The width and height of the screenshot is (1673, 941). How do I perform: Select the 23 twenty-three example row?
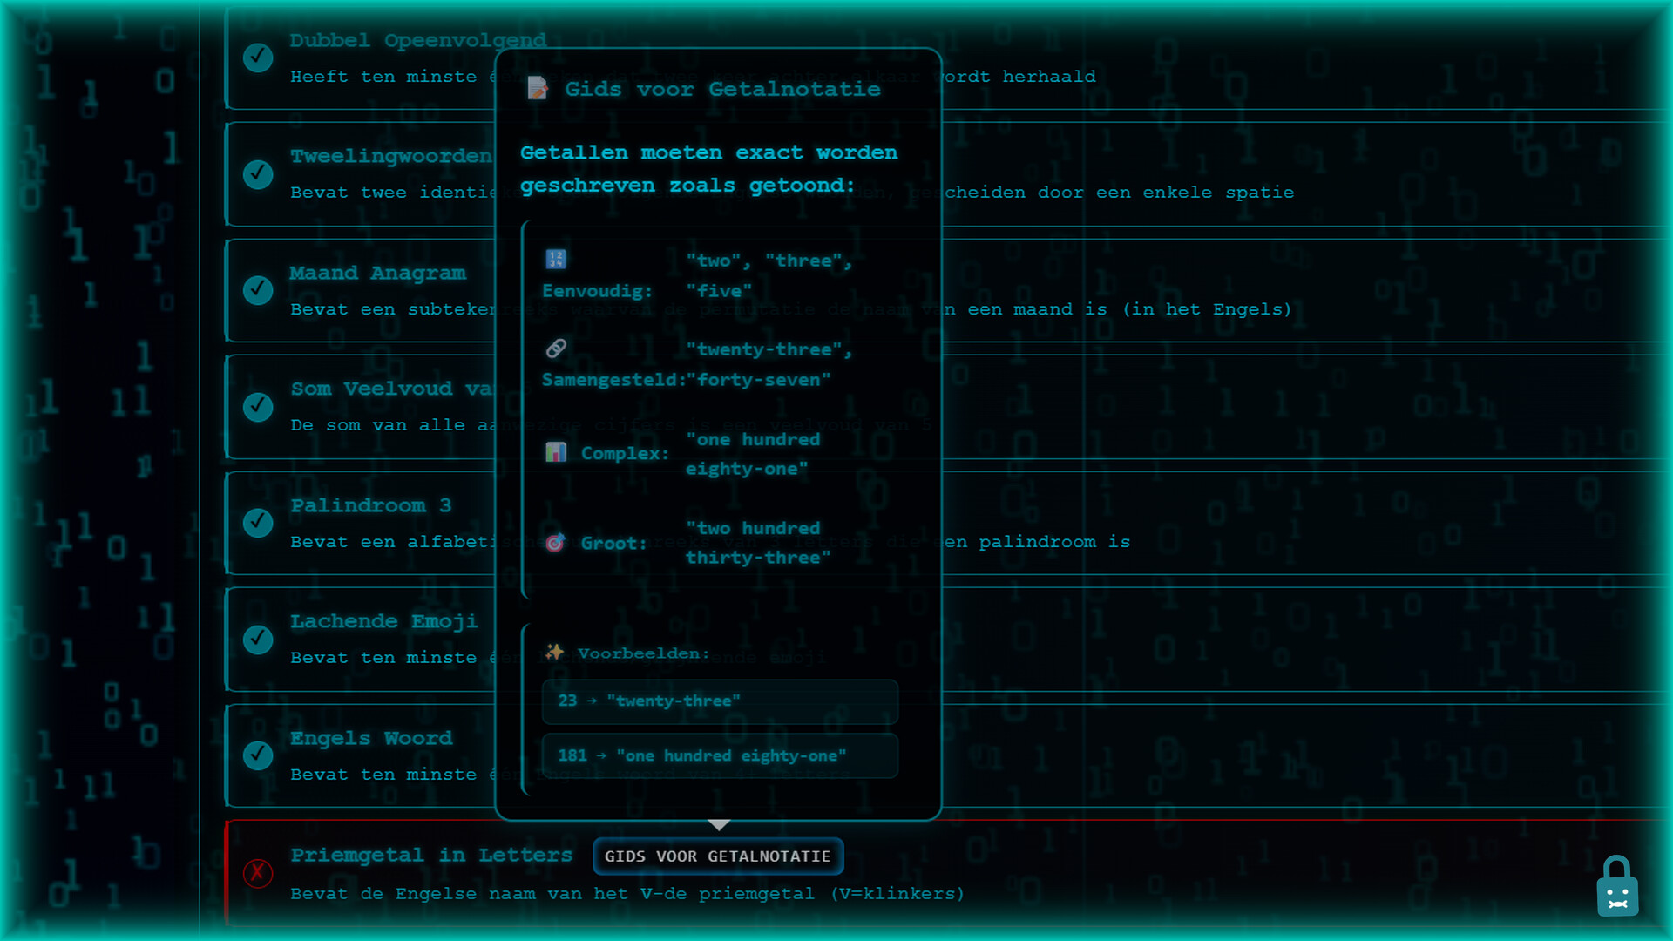click(x=720, y=701)
